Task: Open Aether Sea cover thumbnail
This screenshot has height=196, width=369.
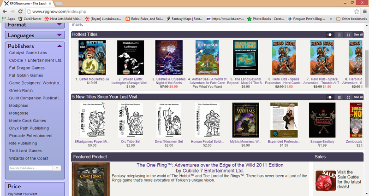Action: (x=207, y=58)
